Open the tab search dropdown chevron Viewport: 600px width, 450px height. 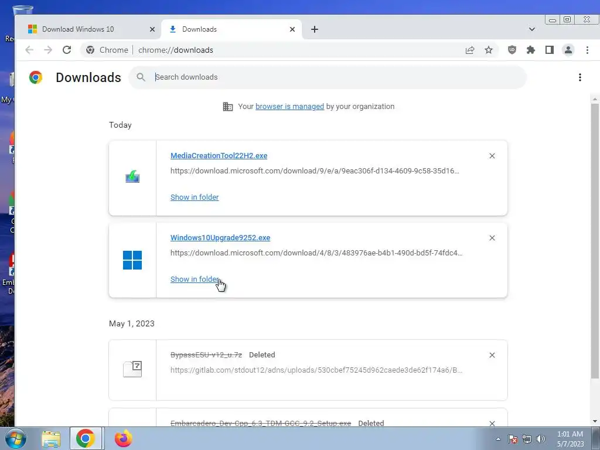pyautogui.click(x=532, y=29)
